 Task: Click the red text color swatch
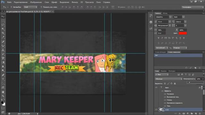[183, 33]
